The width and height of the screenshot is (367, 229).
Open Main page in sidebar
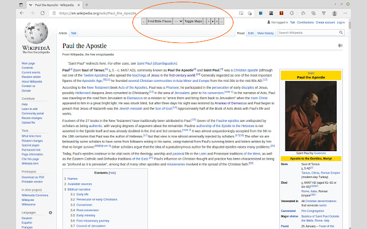click(x=28, y=64)
